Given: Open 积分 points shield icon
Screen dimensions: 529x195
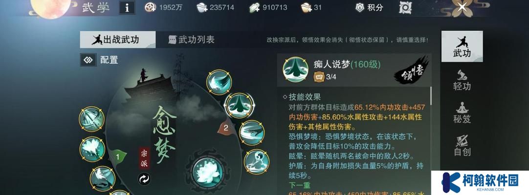Looking at the screenshot, I should click(x=360, y=7).
